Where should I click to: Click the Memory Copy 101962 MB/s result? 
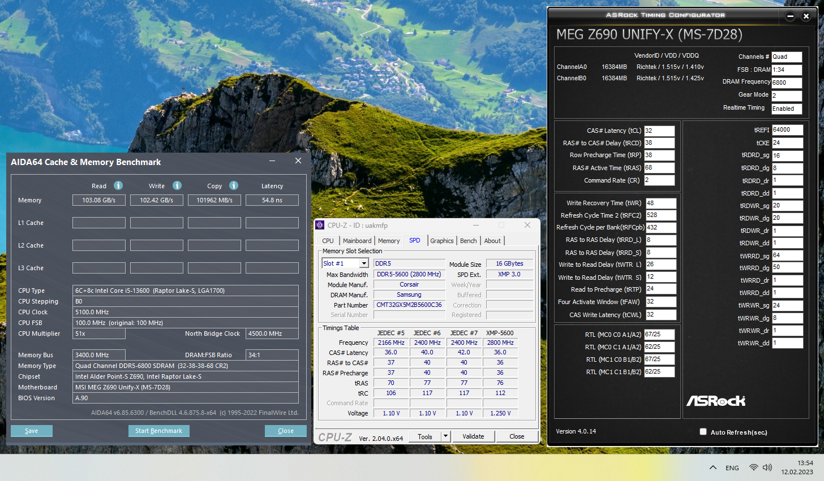[214, 200]
